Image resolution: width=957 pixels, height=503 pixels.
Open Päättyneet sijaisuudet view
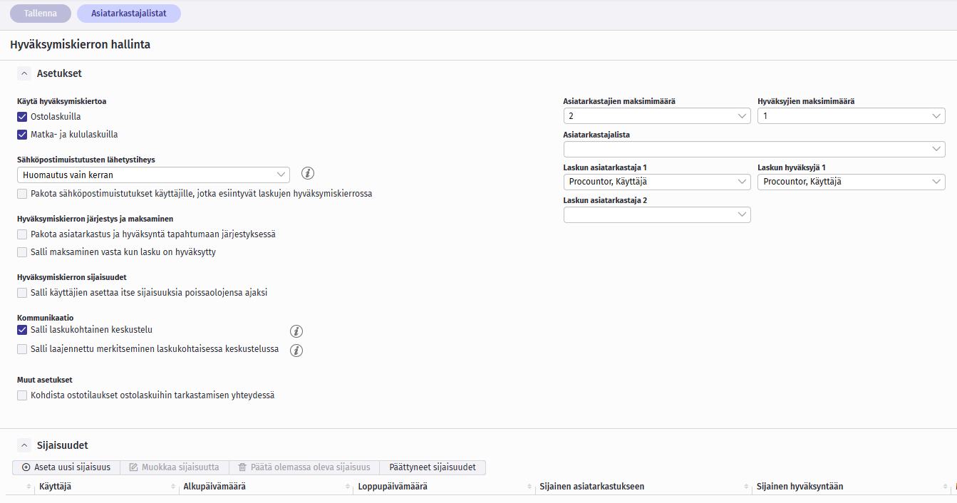coord(433,467)
